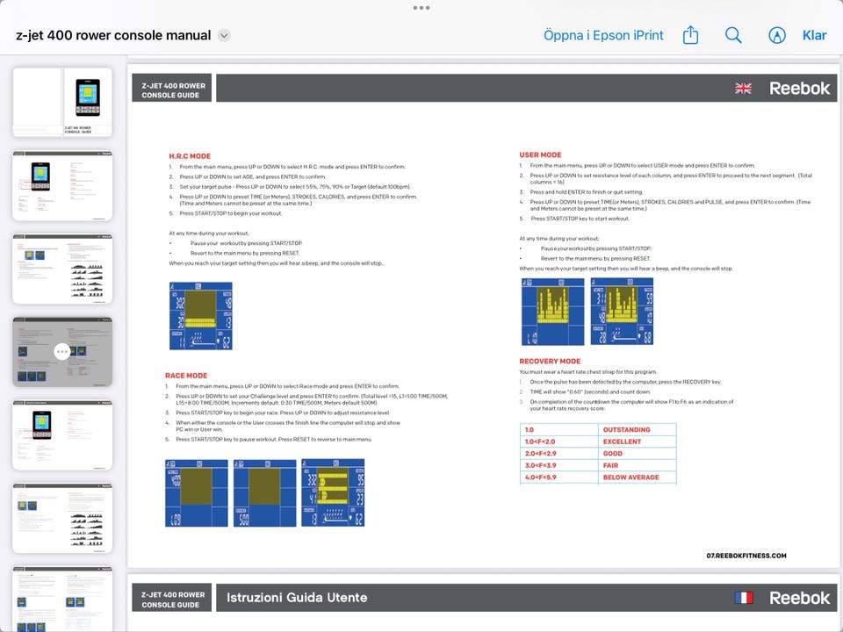Select the seventh page thumbnail

coord(62,599)
